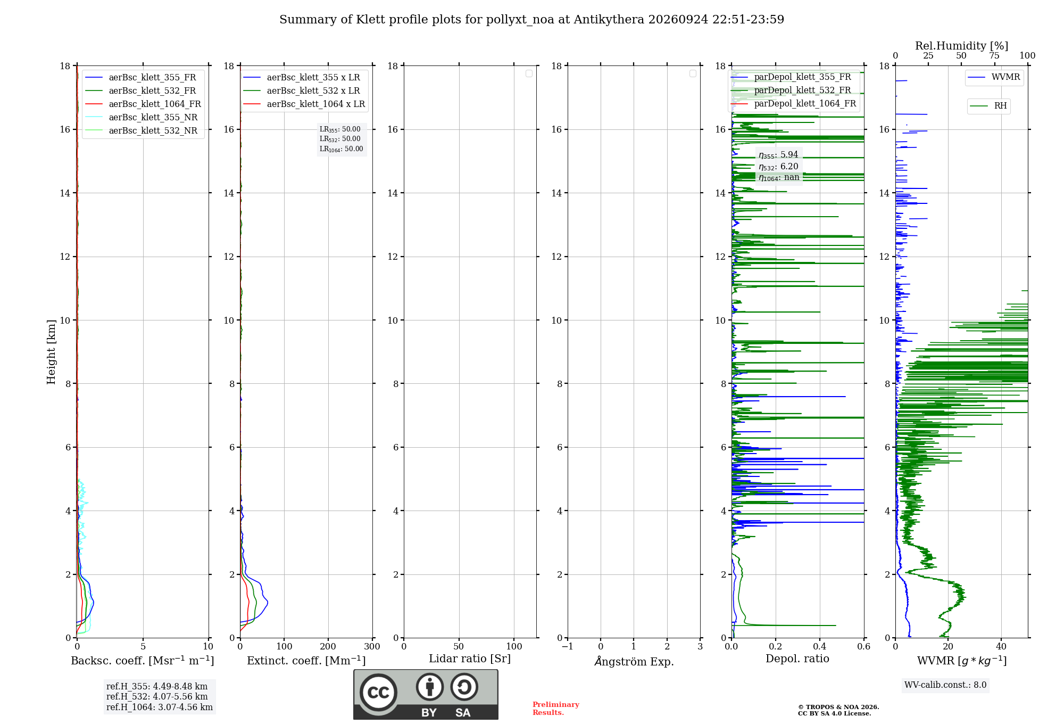Click the Ångström Exp. axis label
The width and height of the screenshot is (1064, 724).
[634, 661]
